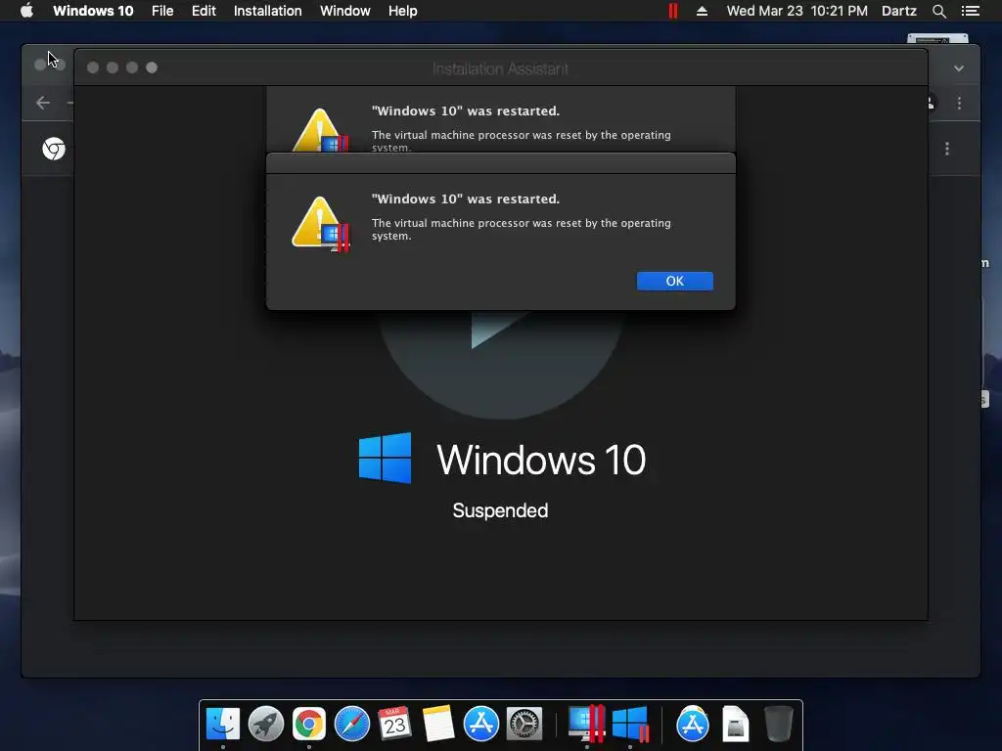Click the warning icon in the front alert
Viewport: 1002px width, 751px height.
(321, 224)
